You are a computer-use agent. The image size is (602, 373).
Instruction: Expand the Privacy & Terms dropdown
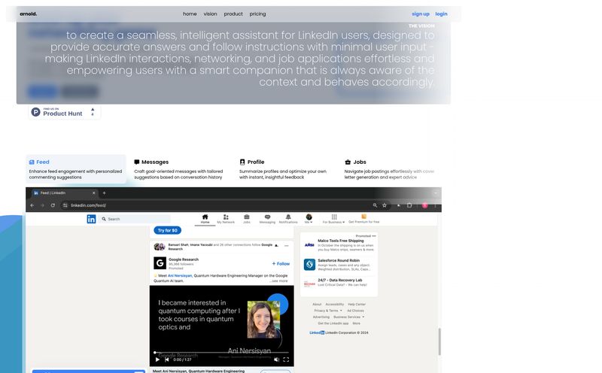[x=328, y=311]
